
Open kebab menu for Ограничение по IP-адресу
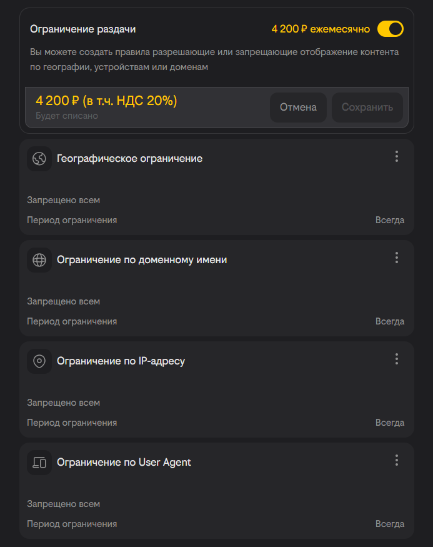click(x=396, y=359)
